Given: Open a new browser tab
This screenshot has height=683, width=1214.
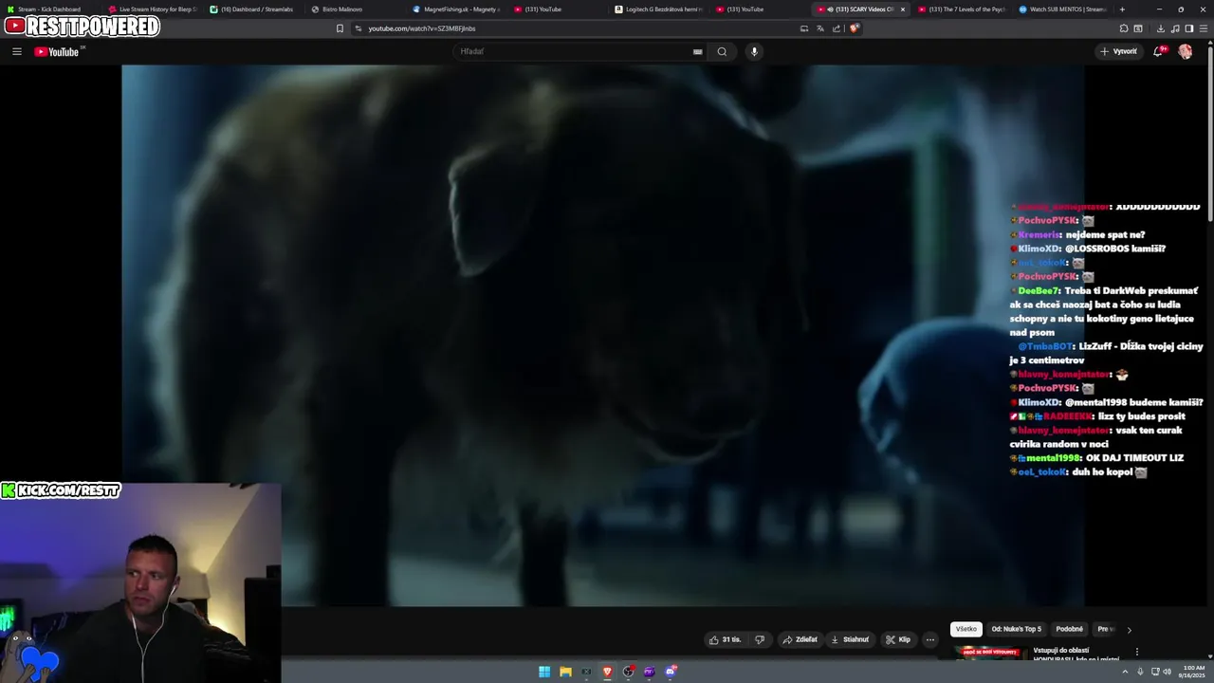Looking at the screenshot, I should coord(1122,9).
